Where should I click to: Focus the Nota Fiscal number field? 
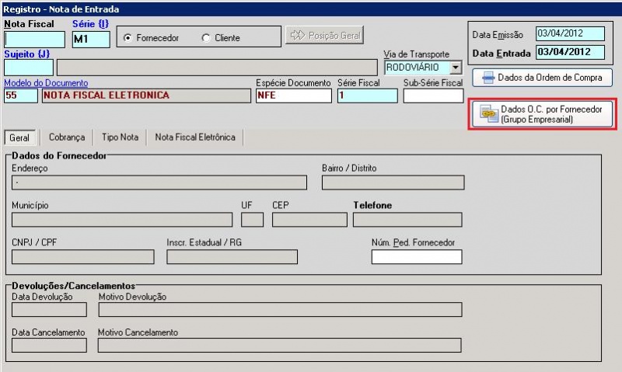tap(34, 40)
